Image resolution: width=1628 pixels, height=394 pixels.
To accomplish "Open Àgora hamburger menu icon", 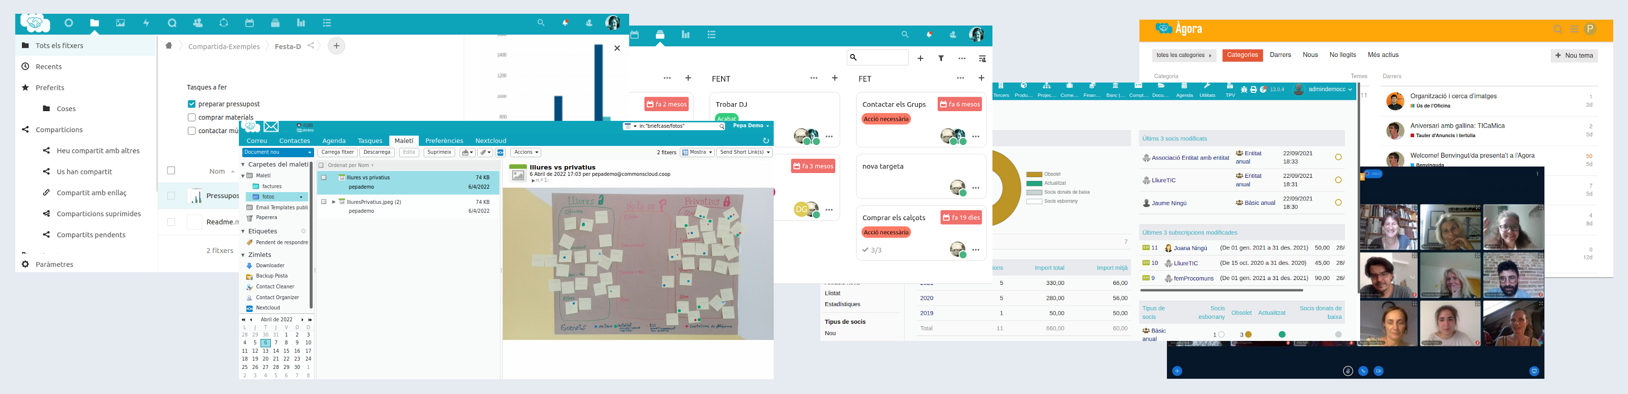I will pyautogui.click(x=1574, y=29).
